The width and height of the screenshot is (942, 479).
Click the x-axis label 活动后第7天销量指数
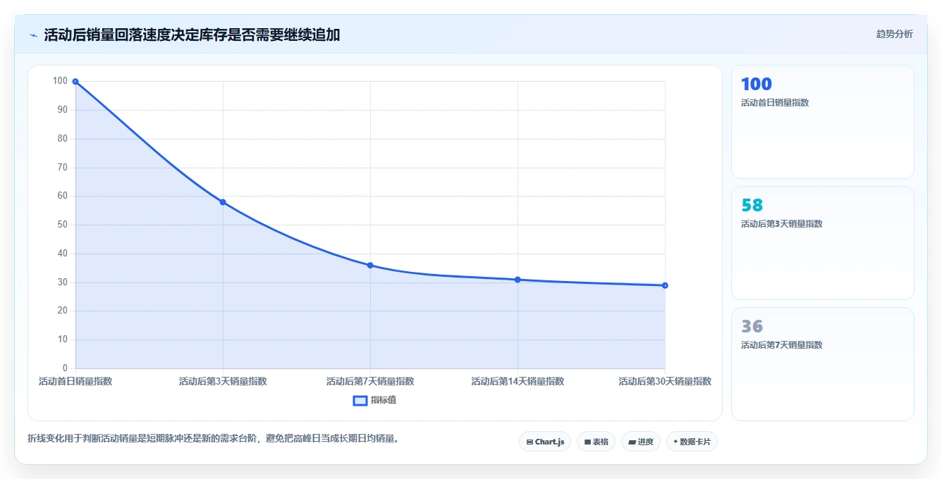tap(370, 381)
